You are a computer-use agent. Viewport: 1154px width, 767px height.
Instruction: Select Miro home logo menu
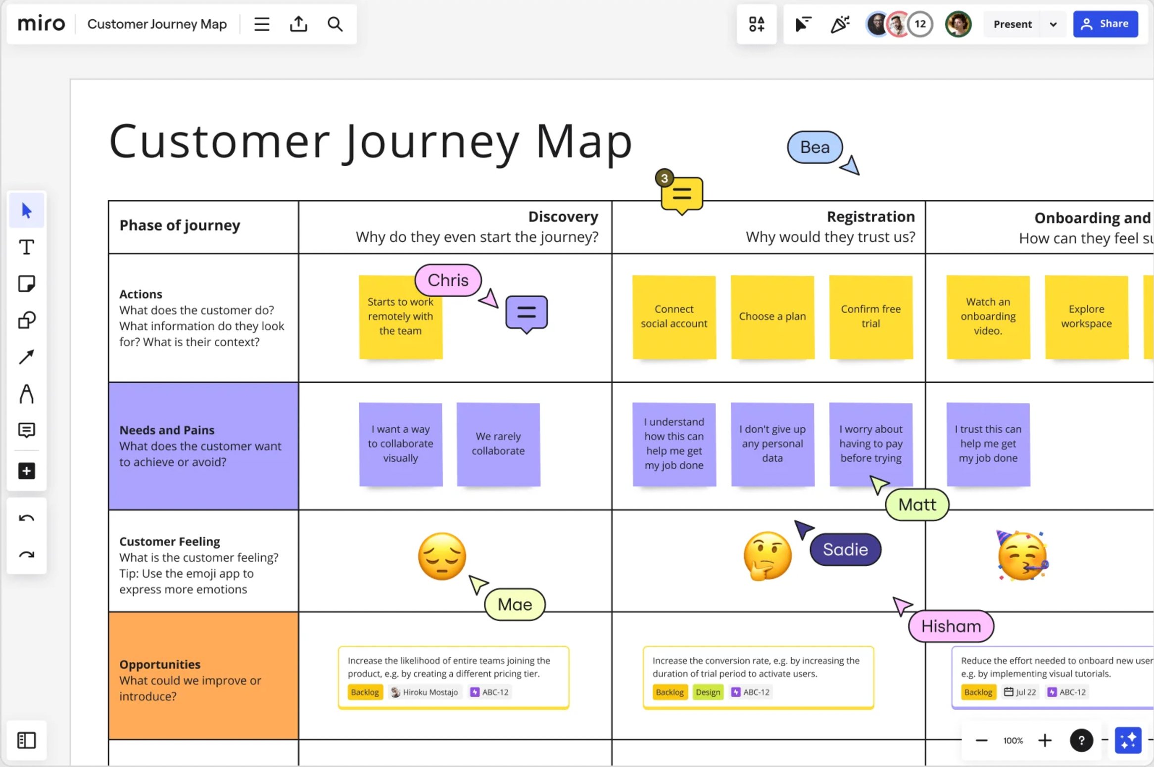41,24
